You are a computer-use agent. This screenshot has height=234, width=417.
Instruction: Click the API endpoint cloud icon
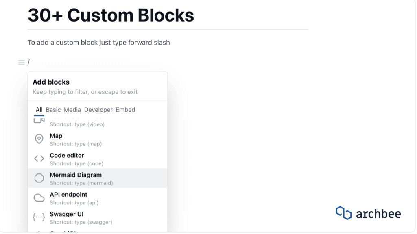pos(39,198)
